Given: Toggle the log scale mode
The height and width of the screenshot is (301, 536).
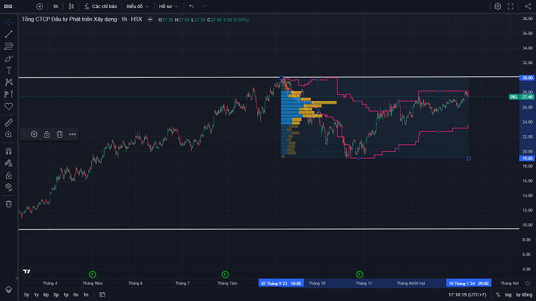Looking at the screenshot, I should (x=508, y=294).
